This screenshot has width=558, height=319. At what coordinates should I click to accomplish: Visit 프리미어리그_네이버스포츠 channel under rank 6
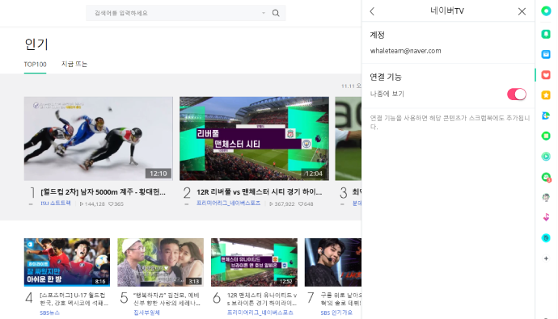(260, 313)
